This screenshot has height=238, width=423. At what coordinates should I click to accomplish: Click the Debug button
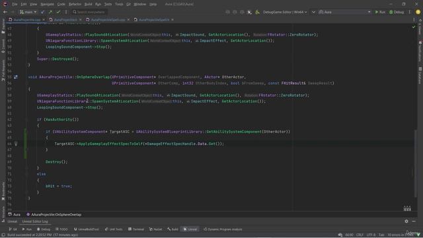point(397,12)
